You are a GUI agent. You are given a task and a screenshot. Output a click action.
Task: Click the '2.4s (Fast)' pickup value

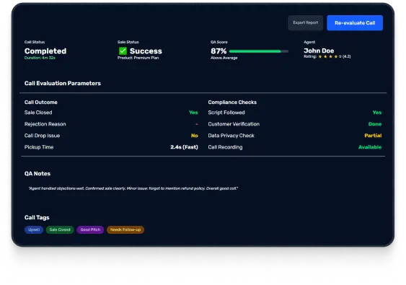184,147
